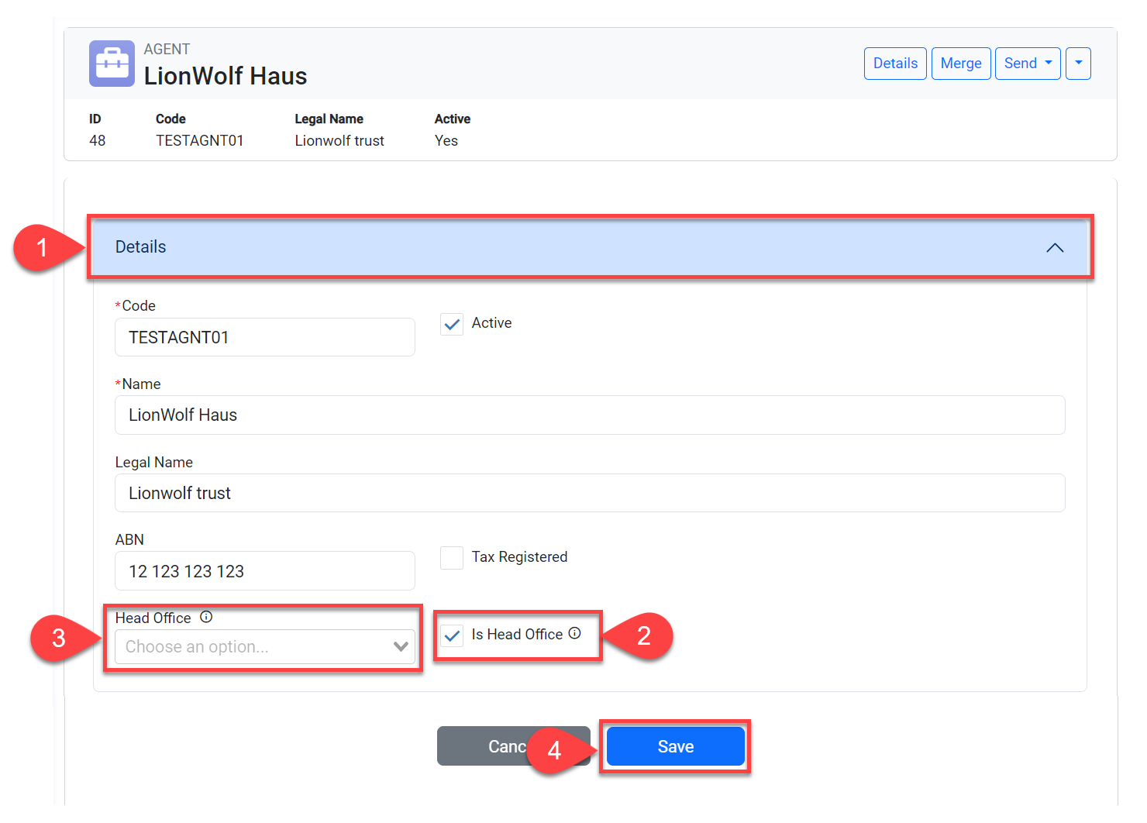Click the LionWolf Haus agent heading
This screenshot has width=1147, height=823.
226,76
